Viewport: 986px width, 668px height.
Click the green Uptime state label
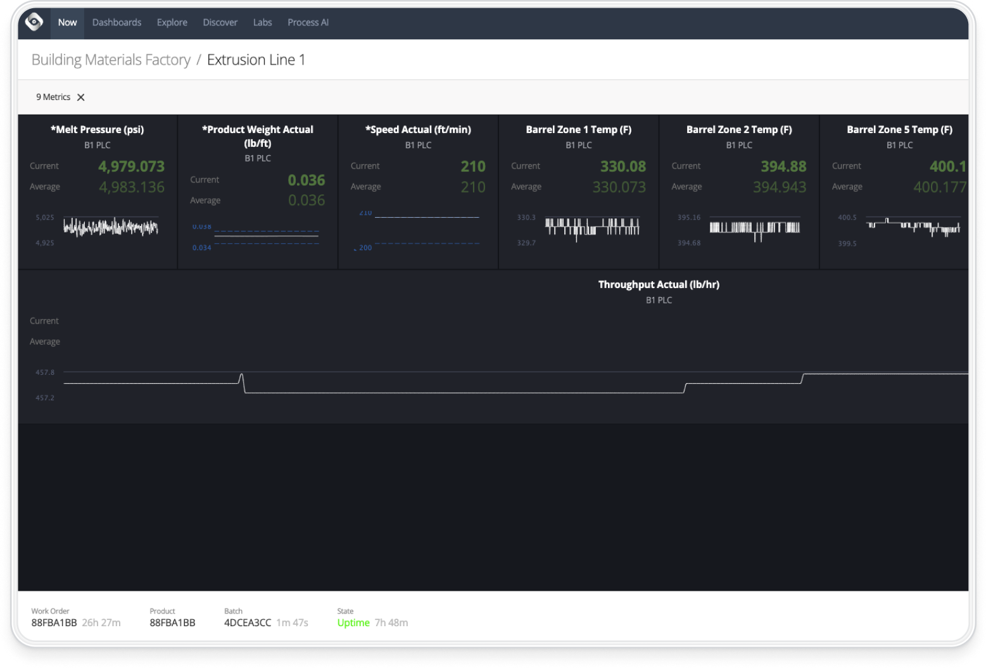(x=353, y=622)
